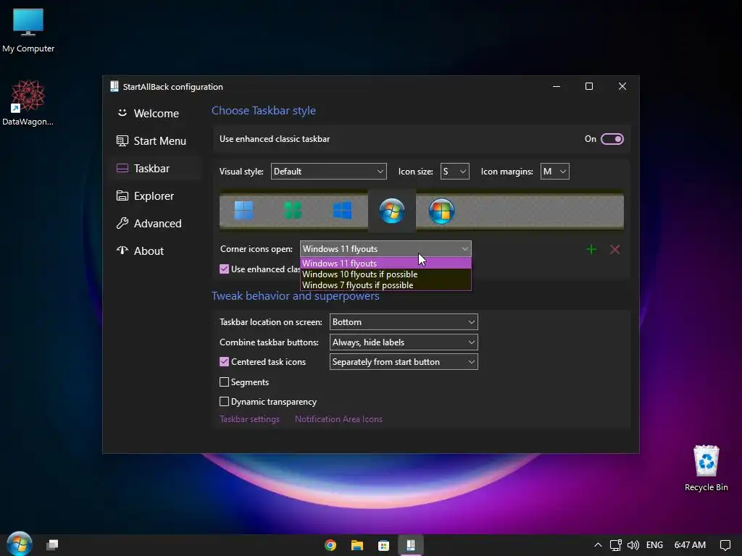The height and width of the screenshot is (556, 742).
Task: Collapse the Corner icons open dropdown
Action: (x=385, y=249)
